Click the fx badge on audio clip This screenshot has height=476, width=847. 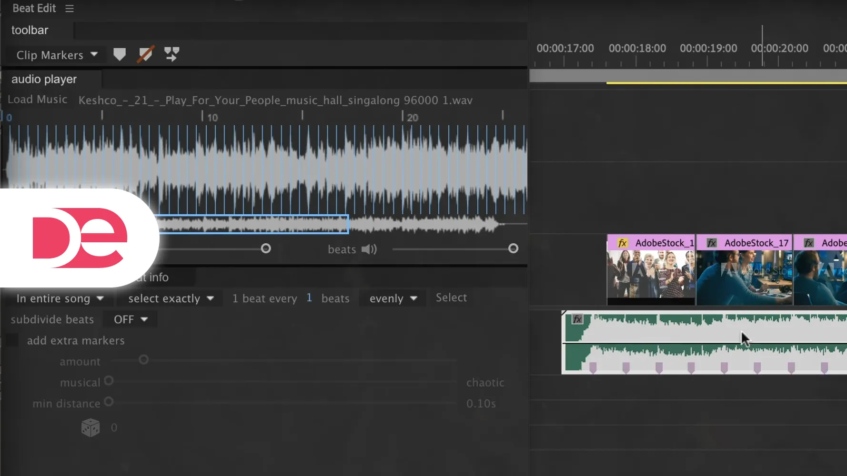577,319
